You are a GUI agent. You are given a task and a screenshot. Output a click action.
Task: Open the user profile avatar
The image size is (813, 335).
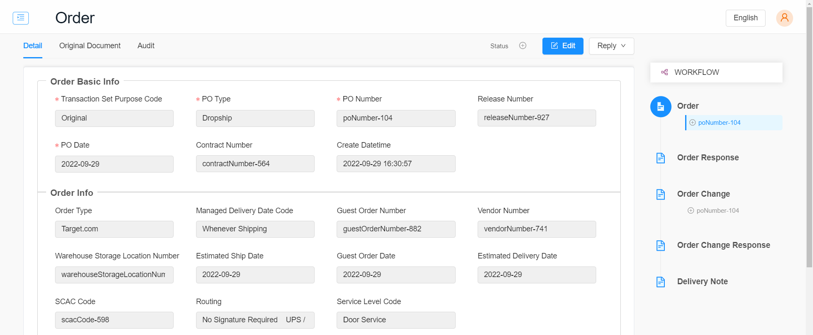pyautogui.click(x=784, y=18)
